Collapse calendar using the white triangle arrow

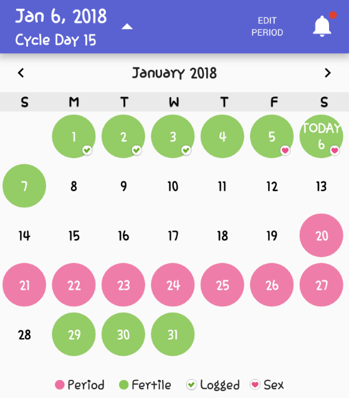coord(127,26)
